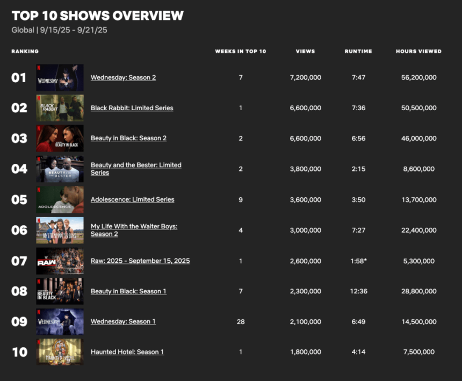Click the VIEWS column header
Image resolution: width=462 pixels, height=381 pixels.
click(305, 51)
